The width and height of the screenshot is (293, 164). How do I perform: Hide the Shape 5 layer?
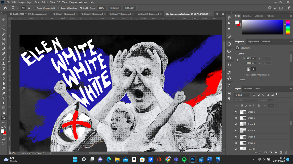(236, 118)
